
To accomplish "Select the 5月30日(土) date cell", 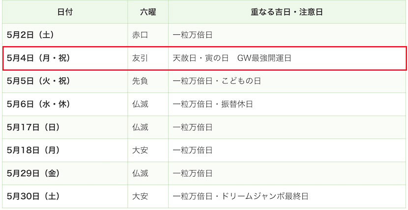I will (x=65, y=196).
